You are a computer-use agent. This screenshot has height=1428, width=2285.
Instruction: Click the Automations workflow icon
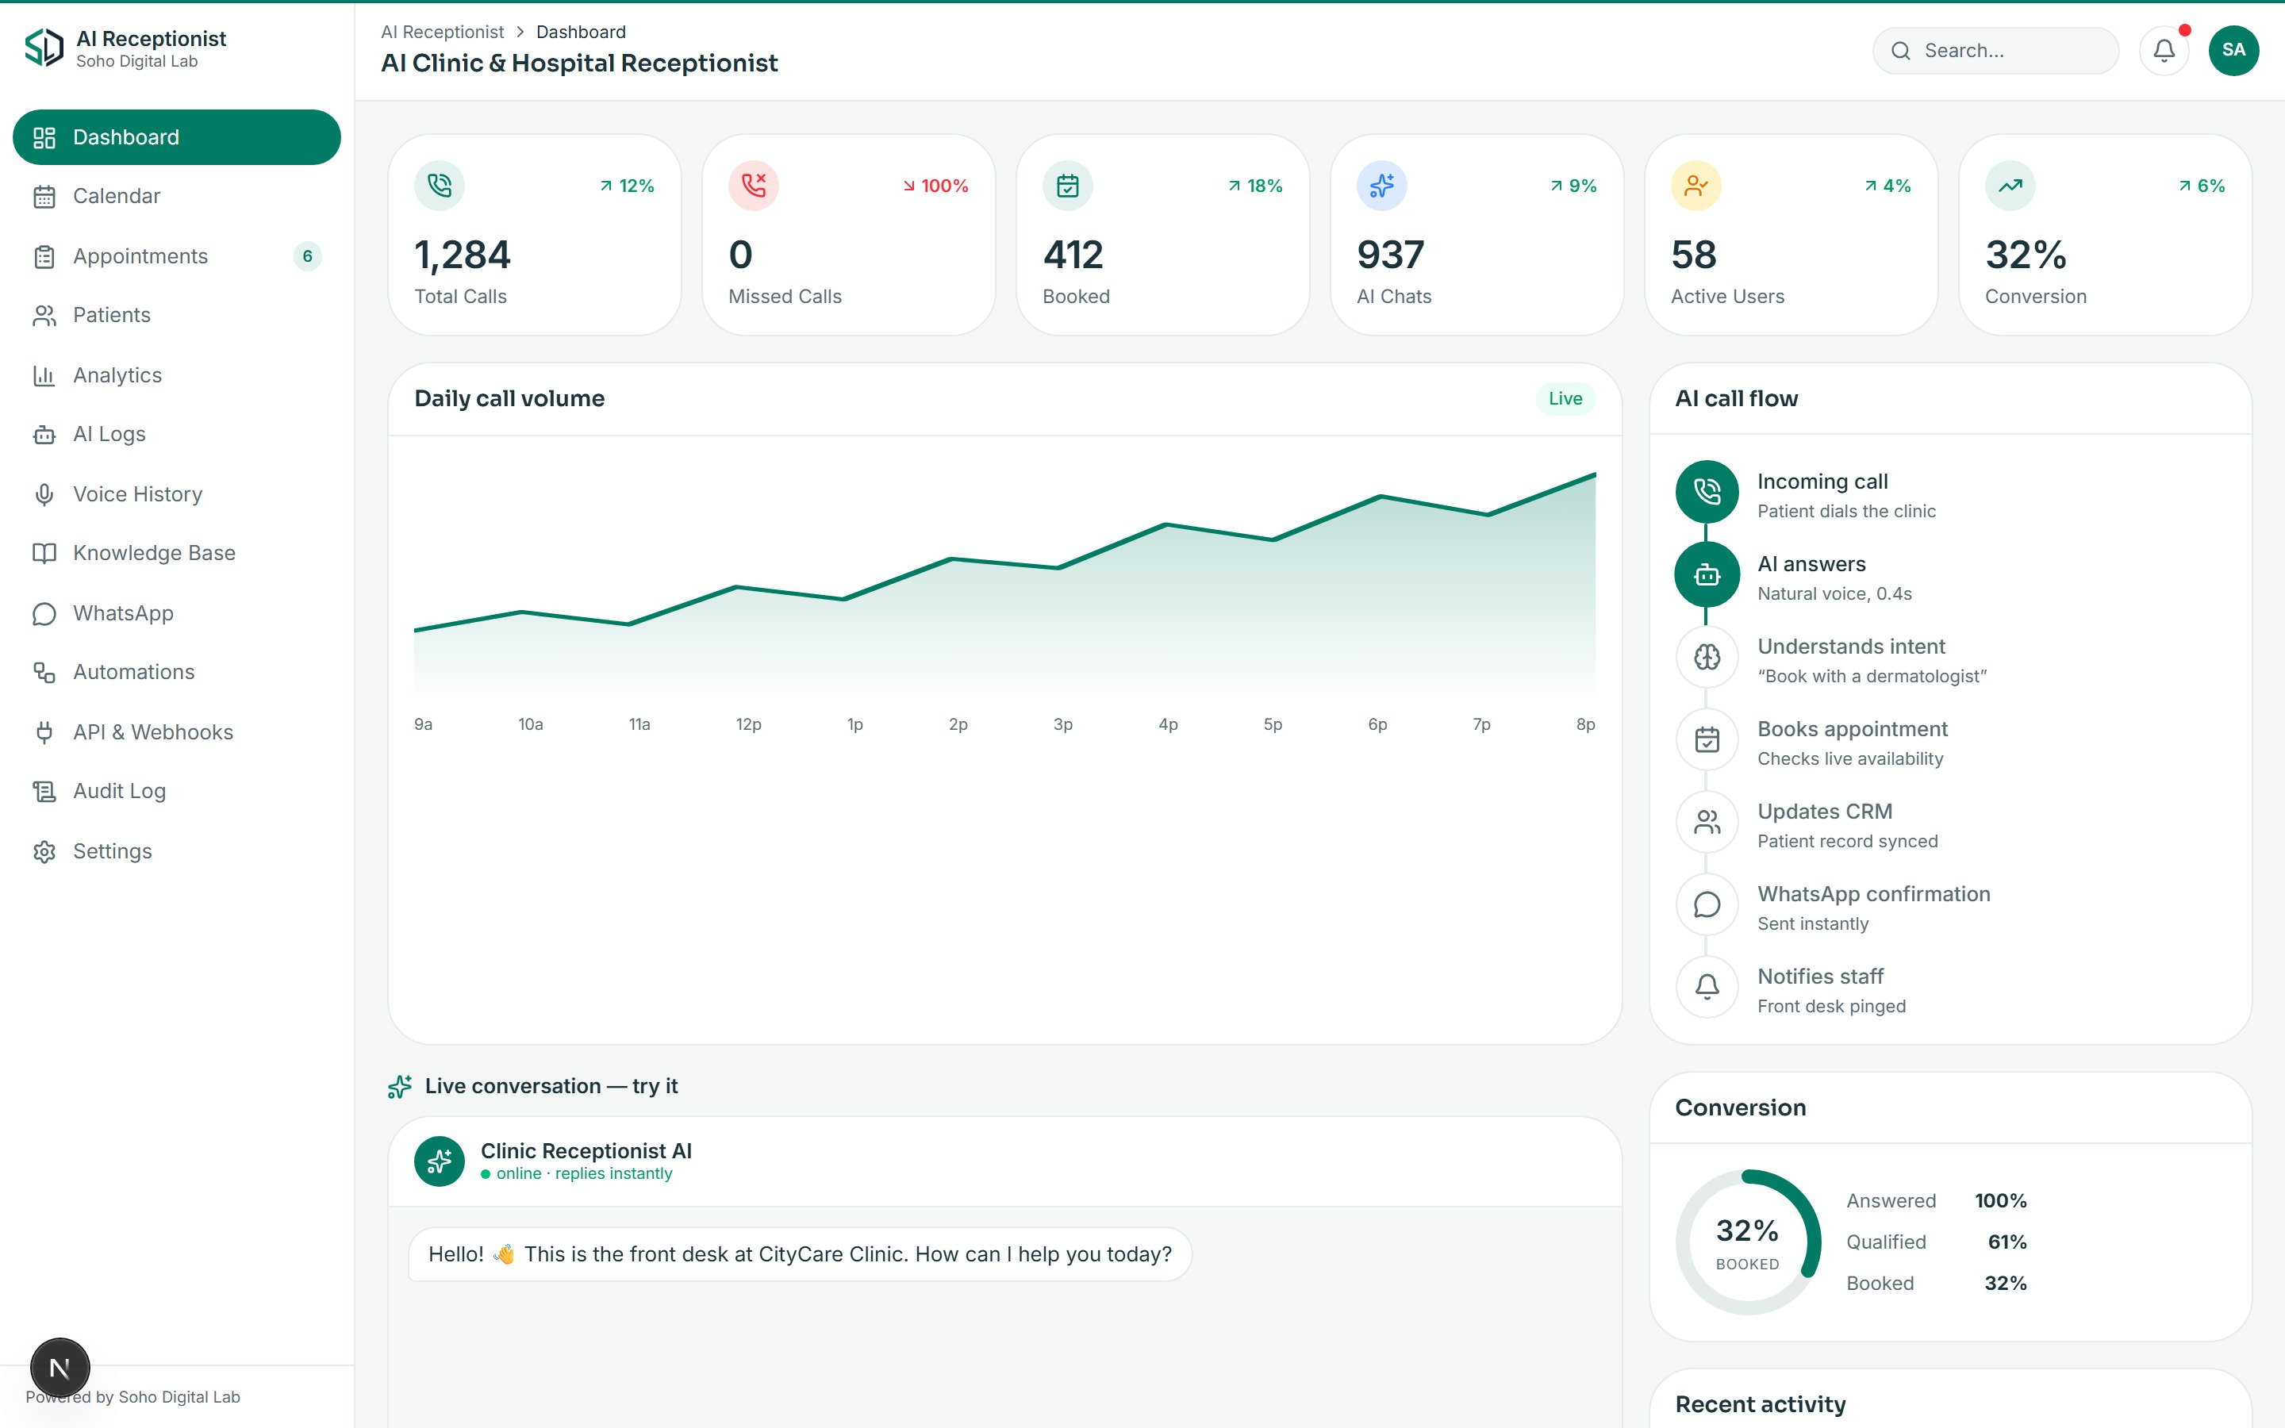(44, 673)
